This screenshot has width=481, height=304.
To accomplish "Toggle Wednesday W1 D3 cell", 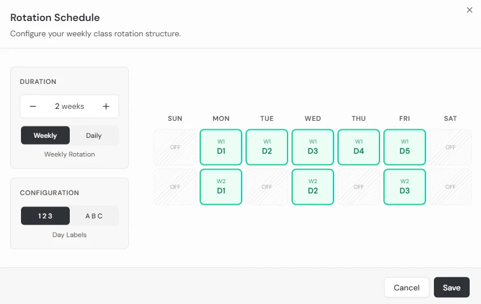I will (313, 147).
